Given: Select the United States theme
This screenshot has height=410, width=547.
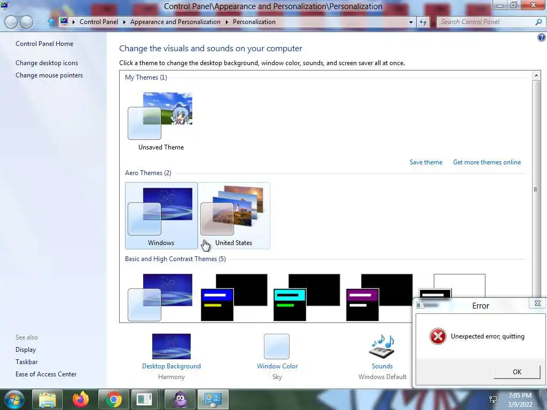Looking at the screenshot, I should (234, 216).
